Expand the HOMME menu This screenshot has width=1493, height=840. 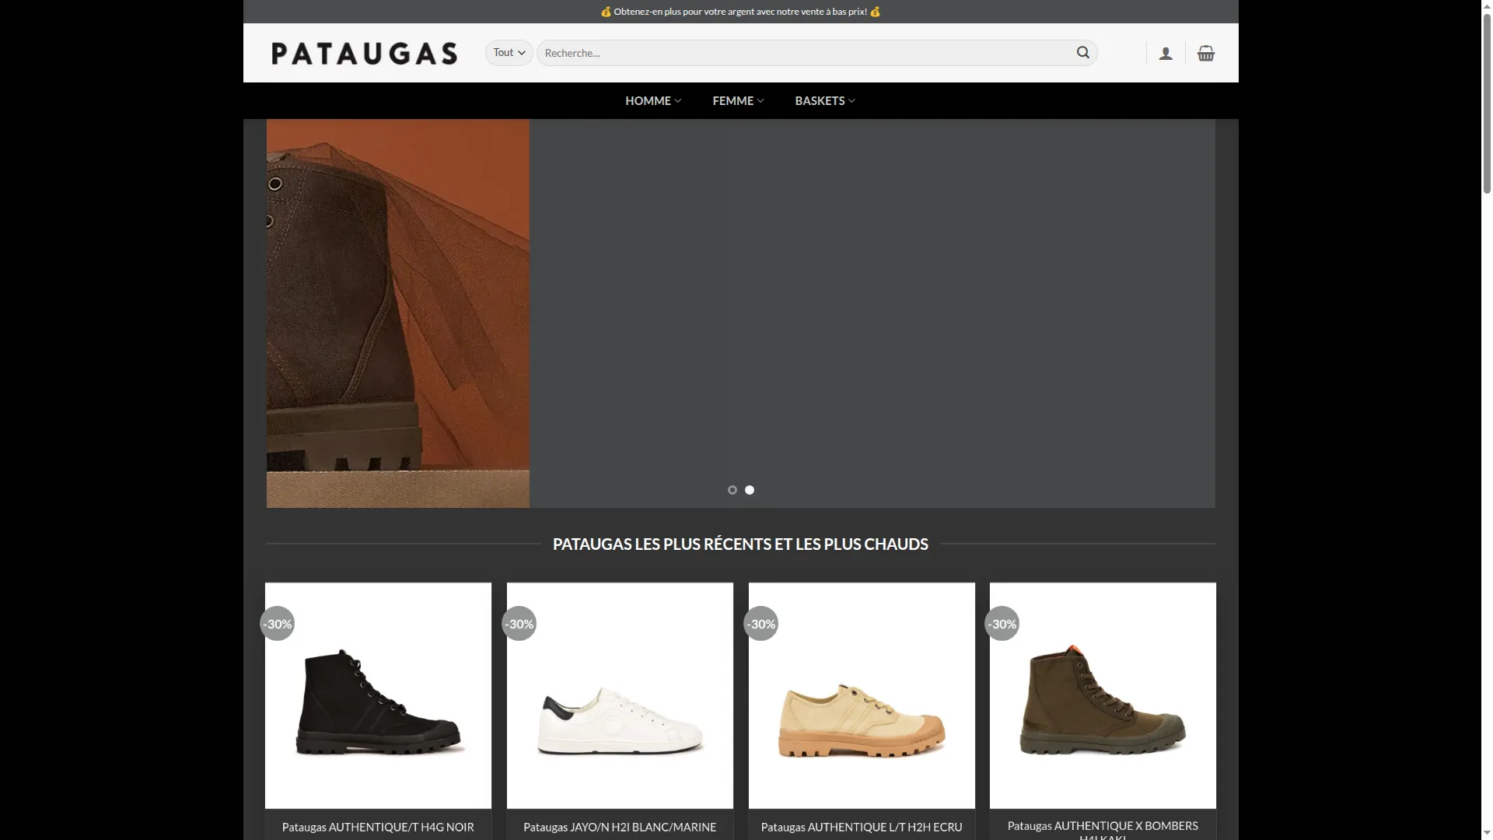[x=653, y=100]
